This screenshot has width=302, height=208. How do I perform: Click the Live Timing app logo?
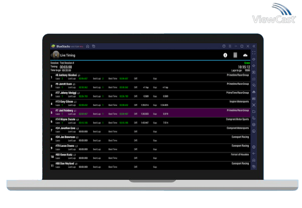pyautogui.click(x=56, y=55)
